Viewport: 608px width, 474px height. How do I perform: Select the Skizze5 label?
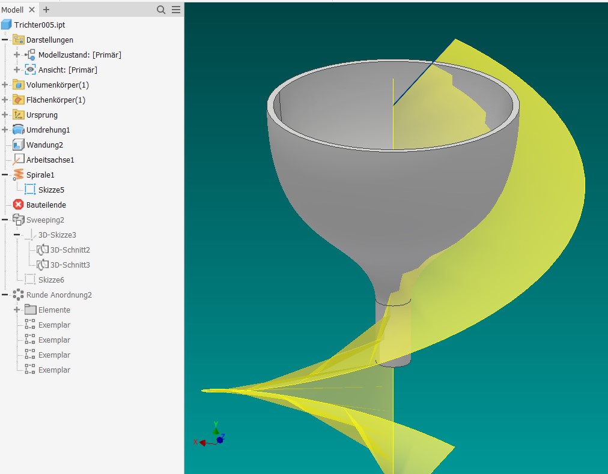[51, 190]
